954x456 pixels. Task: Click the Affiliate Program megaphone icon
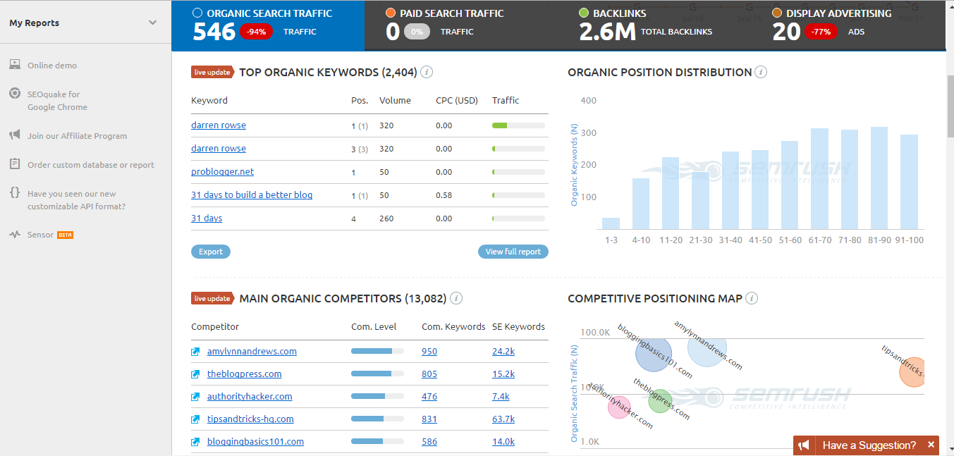click(x=14, y=135)
